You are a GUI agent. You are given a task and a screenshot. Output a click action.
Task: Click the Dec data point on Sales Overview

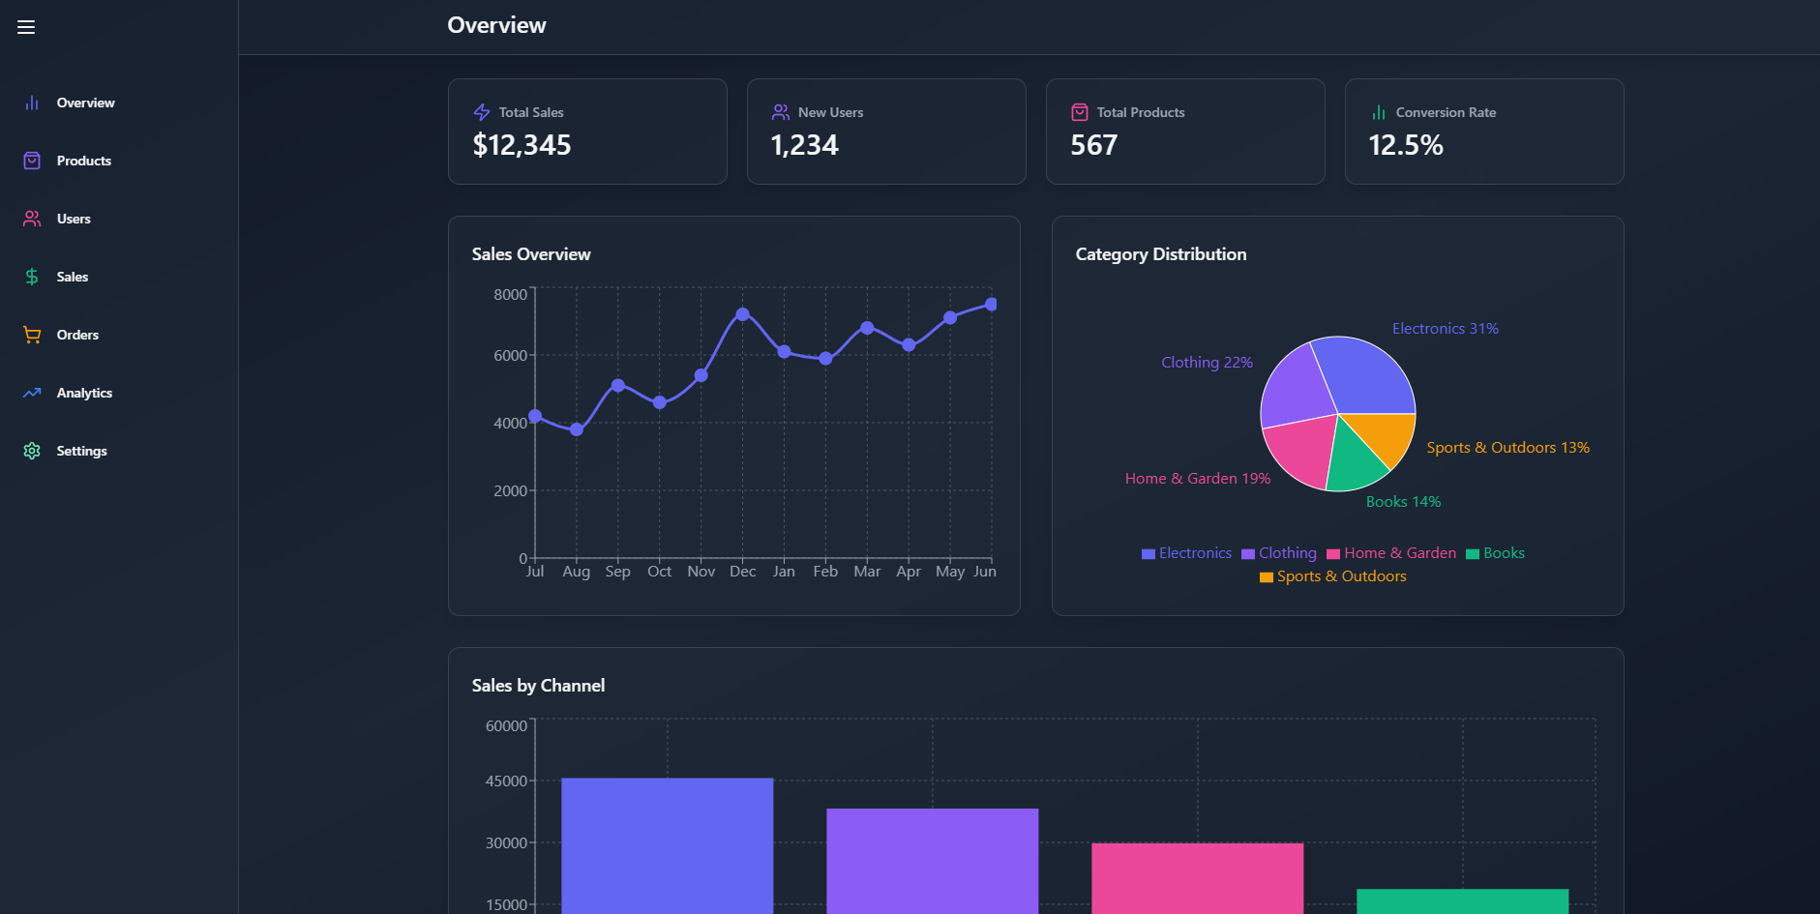coord(742,313)
